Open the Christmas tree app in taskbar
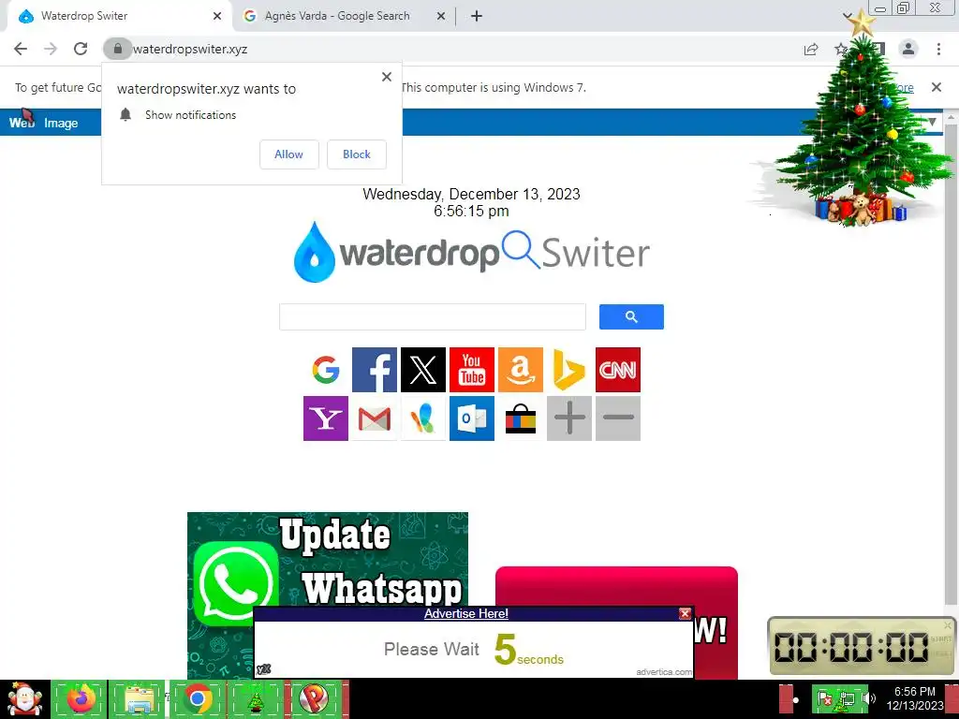 pyautogui.click(x=255, y=698)
